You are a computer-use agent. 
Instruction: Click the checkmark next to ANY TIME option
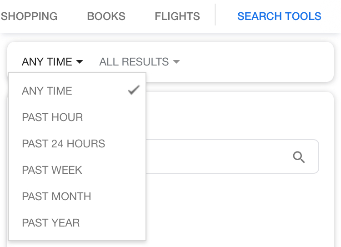click(133, 91)
